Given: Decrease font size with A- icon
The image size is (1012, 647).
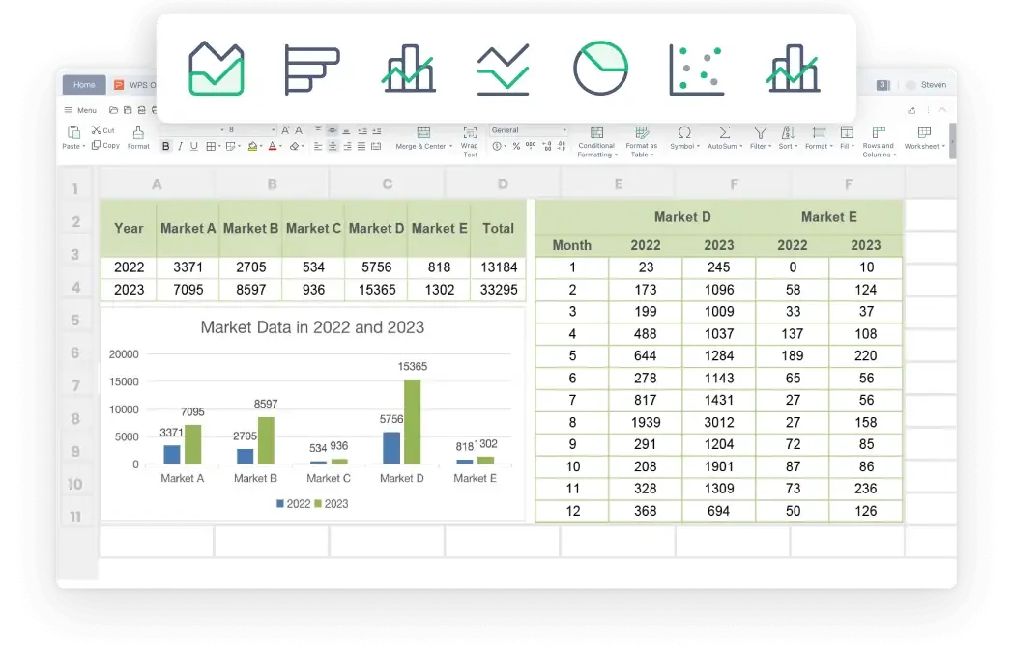Looking at the screenshot, I should click(x=299, y=130).
